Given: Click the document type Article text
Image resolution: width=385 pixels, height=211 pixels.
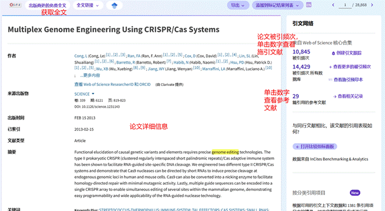Looking at the screenshot, I should tap(80, 141).
